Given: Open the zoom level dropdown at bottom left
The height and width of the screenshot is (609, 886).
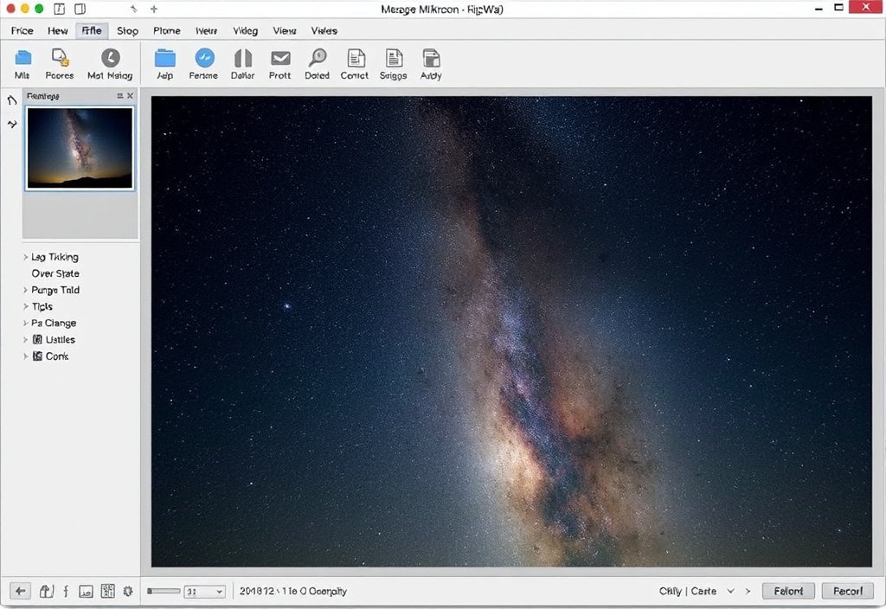Looking at the screenshot, I should (x=205, y=591).
